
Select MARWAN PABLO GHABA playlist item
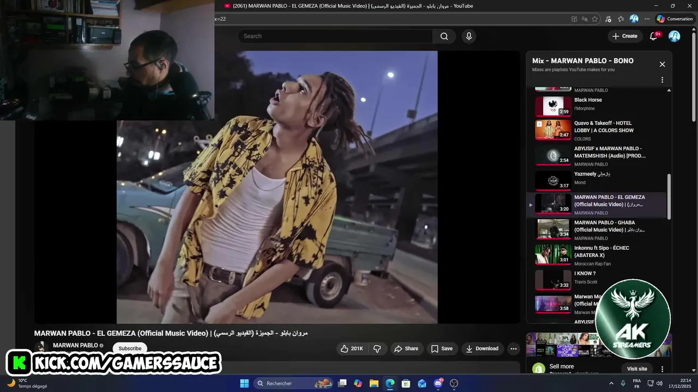pyautogui.click(x=597, y=230)
